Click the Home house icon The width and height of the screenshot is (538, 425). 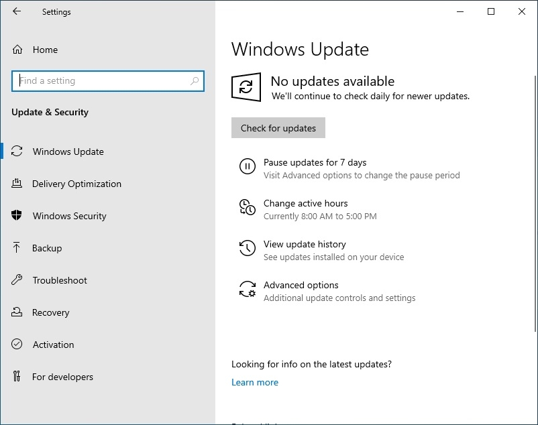[17, 49]
